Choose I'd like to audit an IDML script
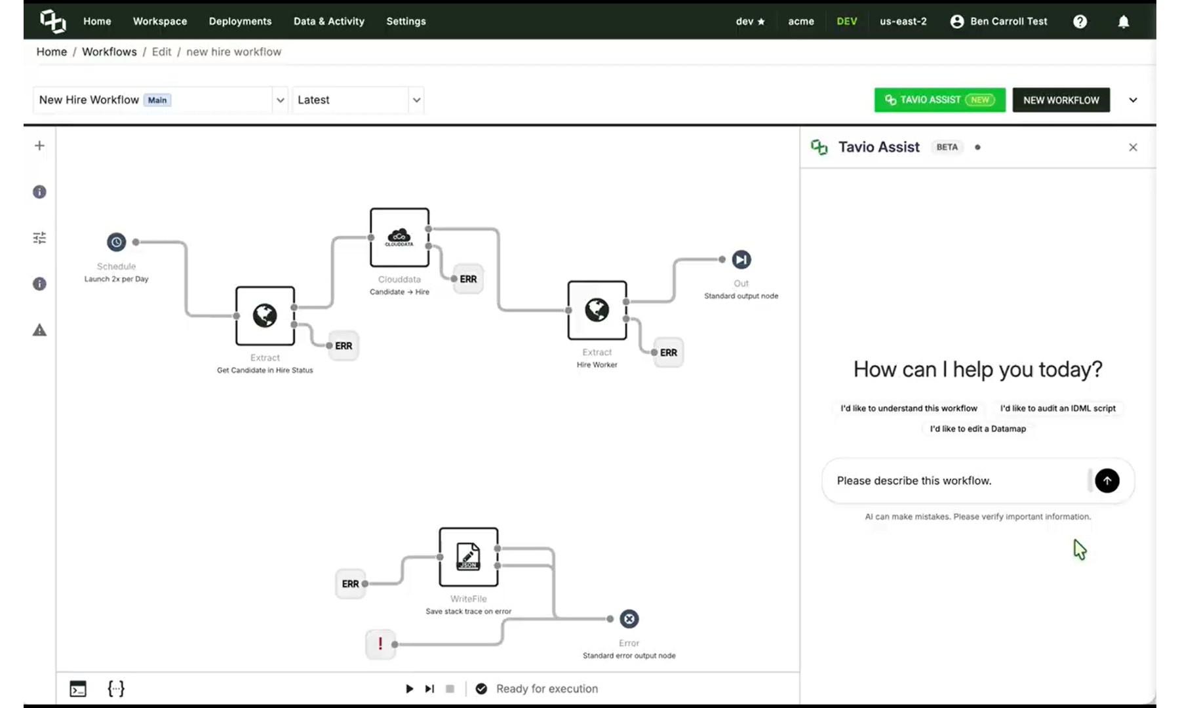 (1057, 408)
